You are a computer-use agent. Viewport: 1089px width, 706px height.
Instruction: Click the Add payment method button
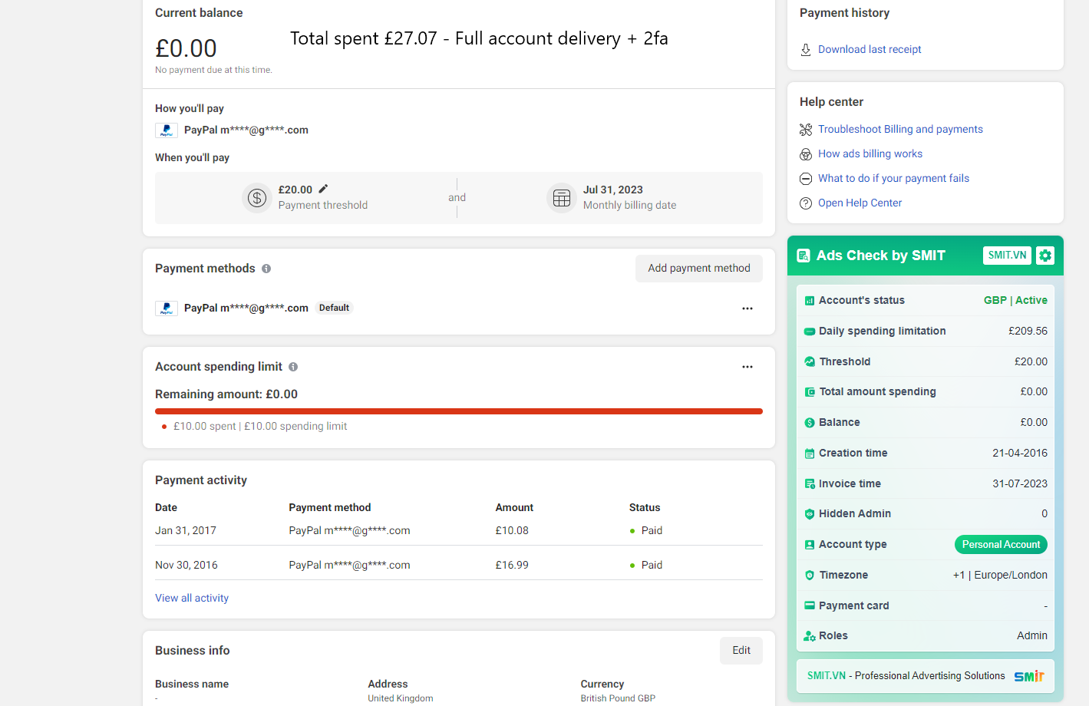pos(699,269)
